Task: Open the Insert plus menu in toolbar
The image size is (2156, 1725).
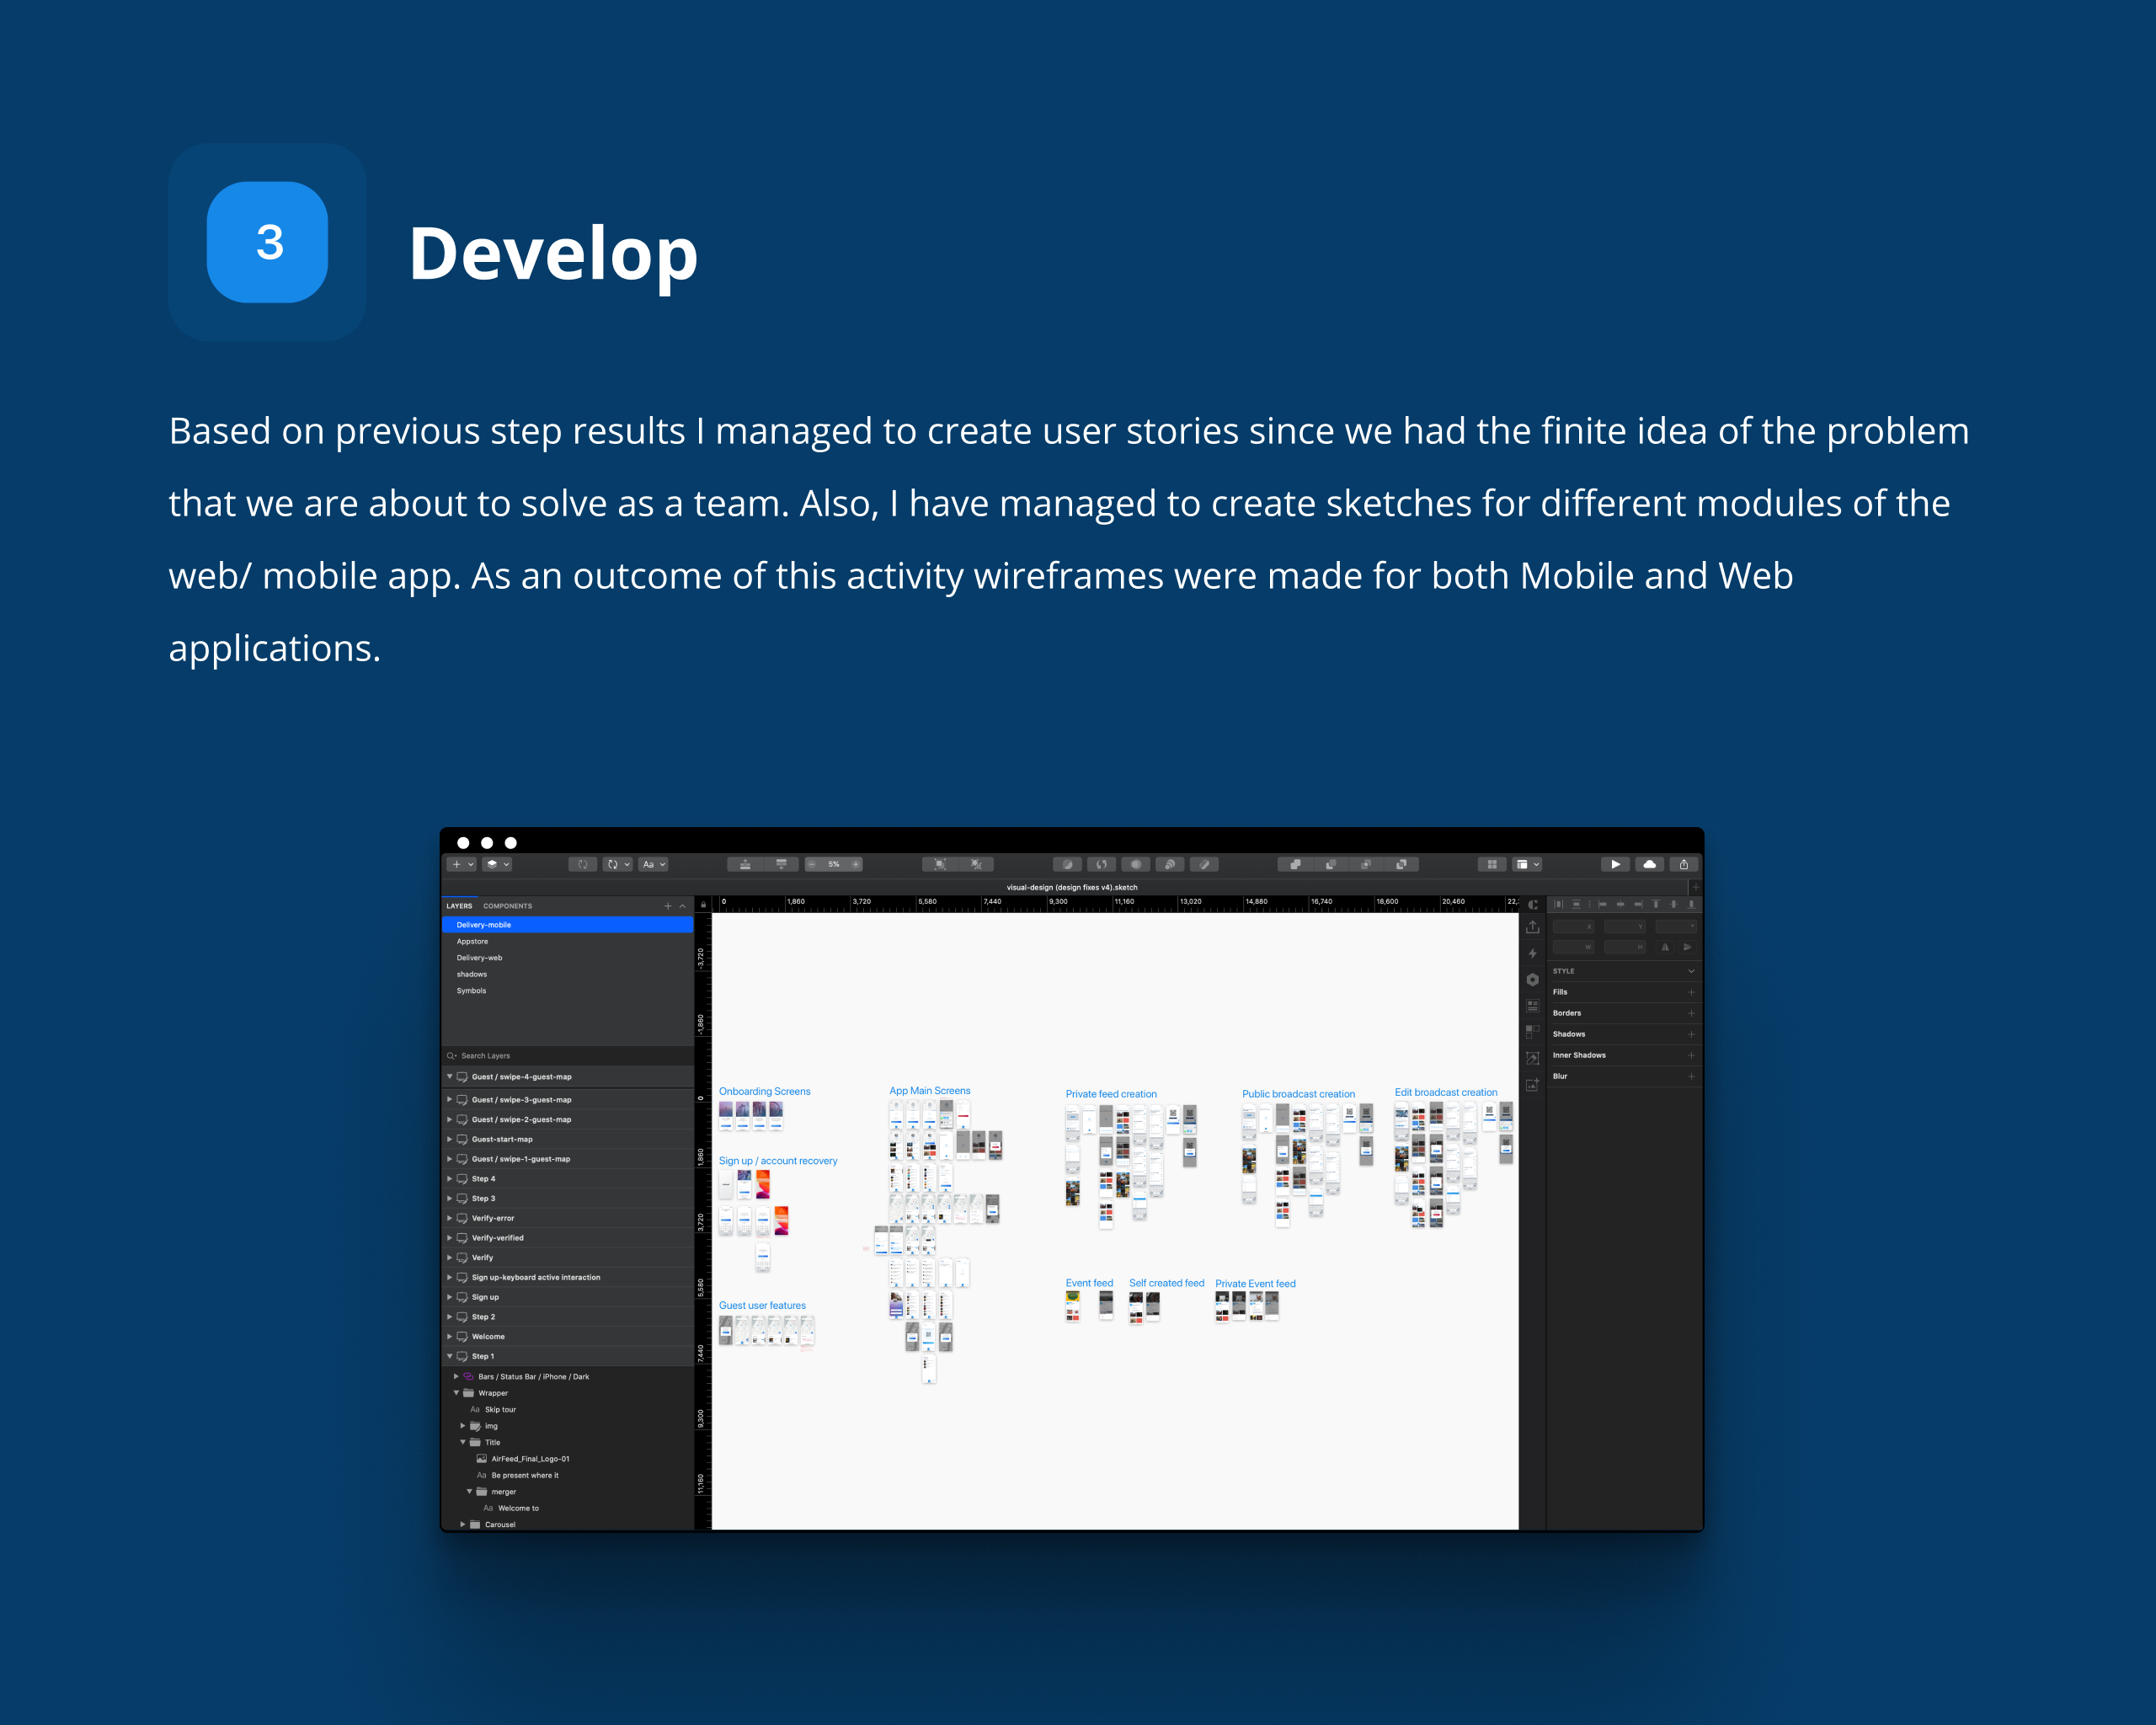Action: [462, 864]
